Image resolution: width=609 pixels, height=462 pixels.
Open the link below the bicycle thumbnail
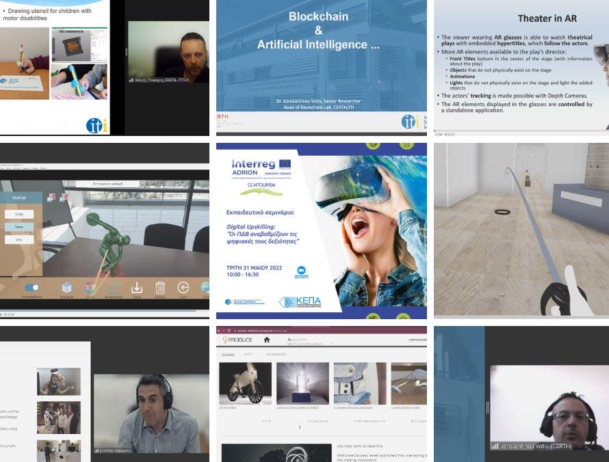(227, 408)
